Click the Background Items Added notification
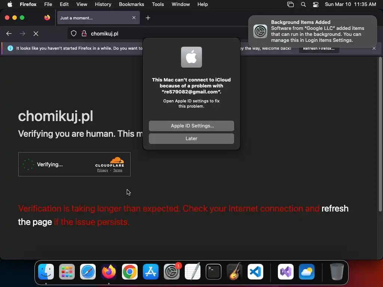Screen dimensions: 383x287 click(312, 31)
